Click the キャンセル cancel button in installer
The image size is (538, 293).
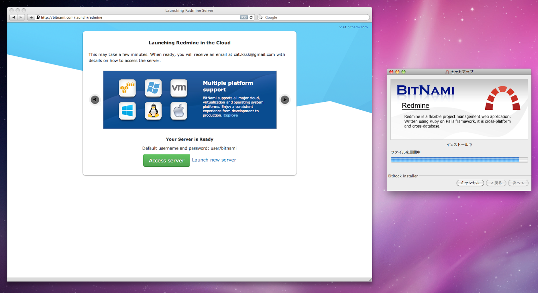tap(470, 183)
